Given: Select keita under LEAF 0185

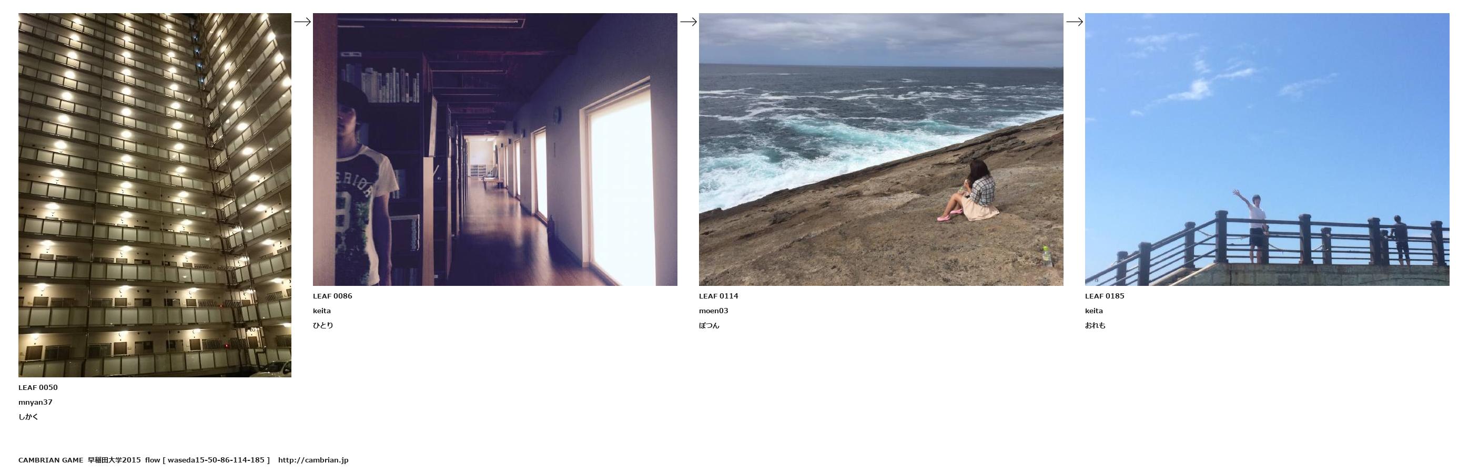Looking at the screenshot, I should (1094, 311).
